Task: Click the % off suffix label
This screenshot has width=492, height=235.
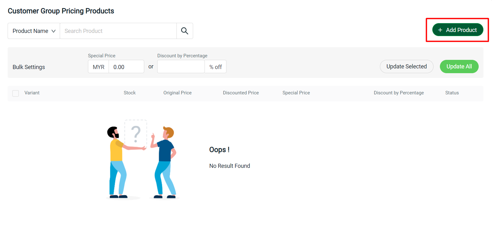Action: (215, 67)
